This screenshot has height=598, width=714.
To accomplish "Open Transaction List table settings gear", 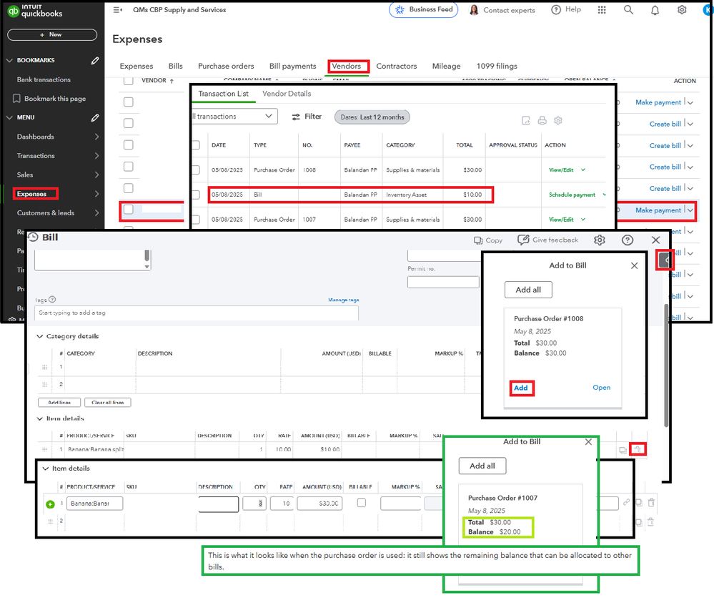I will [x=558, y=120].
